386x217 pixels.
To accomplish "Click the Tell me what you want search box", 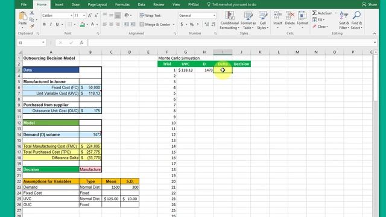I will [x=232, y=4].
